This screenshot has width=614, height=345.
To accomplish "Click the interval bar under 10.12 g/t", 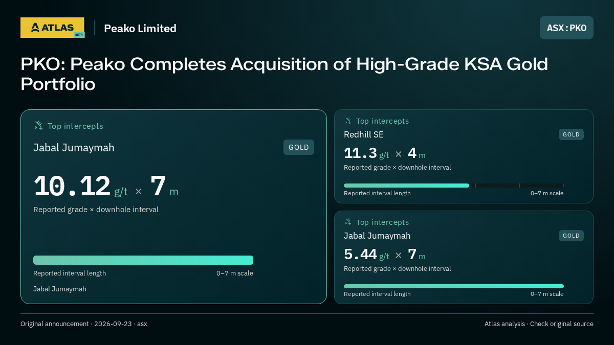I will click(143, 260).
